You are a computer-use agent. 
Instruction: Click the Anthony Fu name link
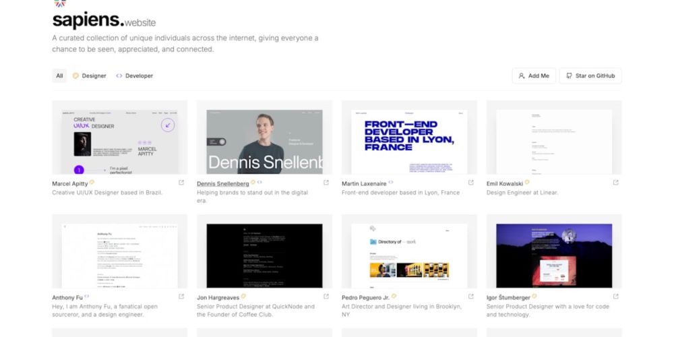(67, 297)
